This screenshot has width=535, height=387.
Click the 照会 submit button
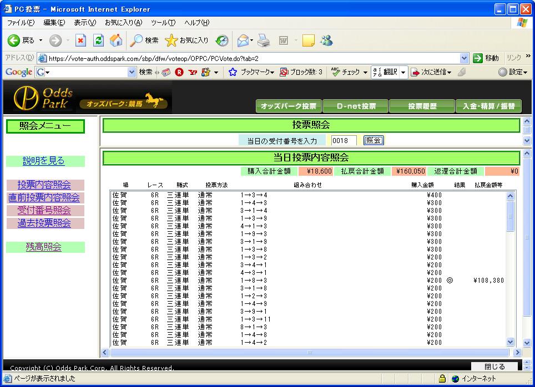(374, 140)
